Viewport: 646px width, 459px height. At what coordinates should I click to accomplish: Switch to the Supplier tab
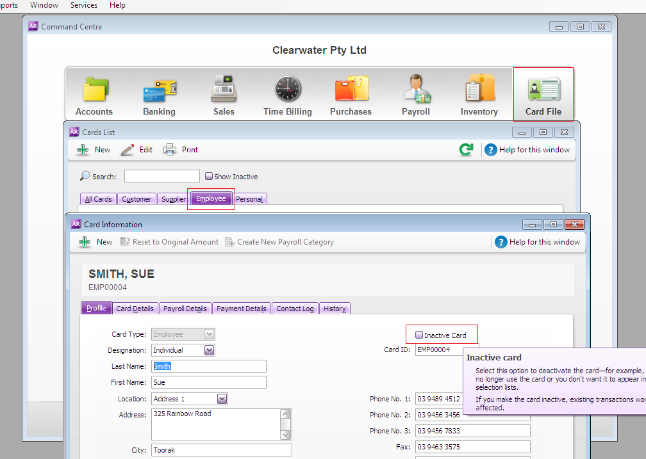[174, 199]
